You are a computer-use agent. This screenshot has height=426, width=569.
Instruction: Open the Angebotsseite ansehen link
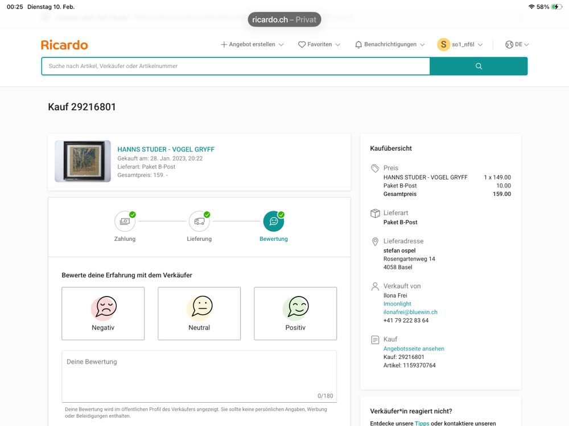pos(414,349)
